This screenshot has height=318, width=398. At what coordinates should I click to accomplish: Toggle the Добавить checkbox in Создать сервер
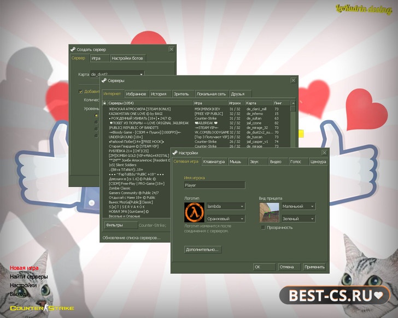point(80,92)
